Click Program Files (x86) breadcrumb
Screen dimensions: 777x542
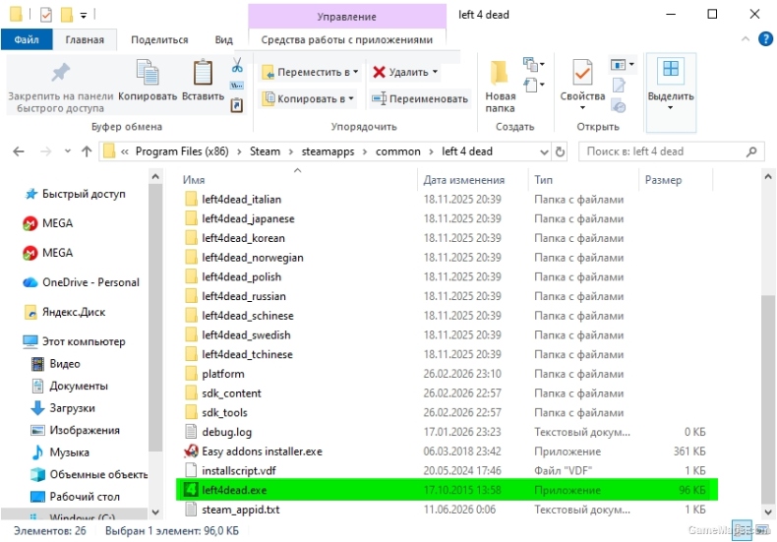pyautogui.click(x=182, y=151)
